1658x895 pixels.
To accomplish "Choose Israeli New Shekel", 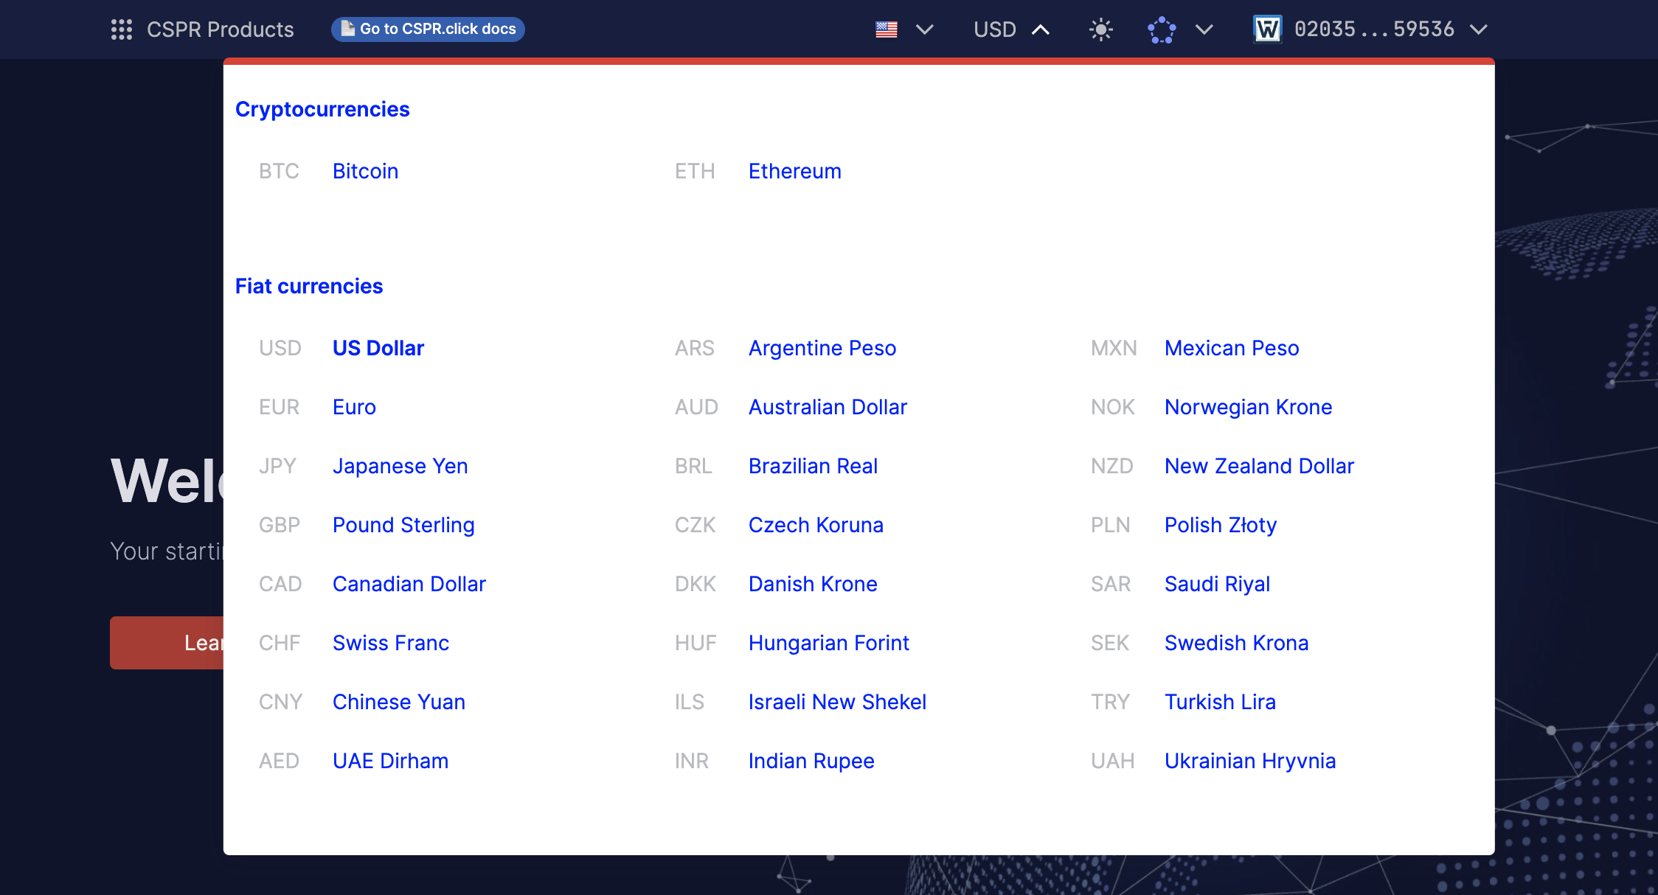I will point(836,702).
